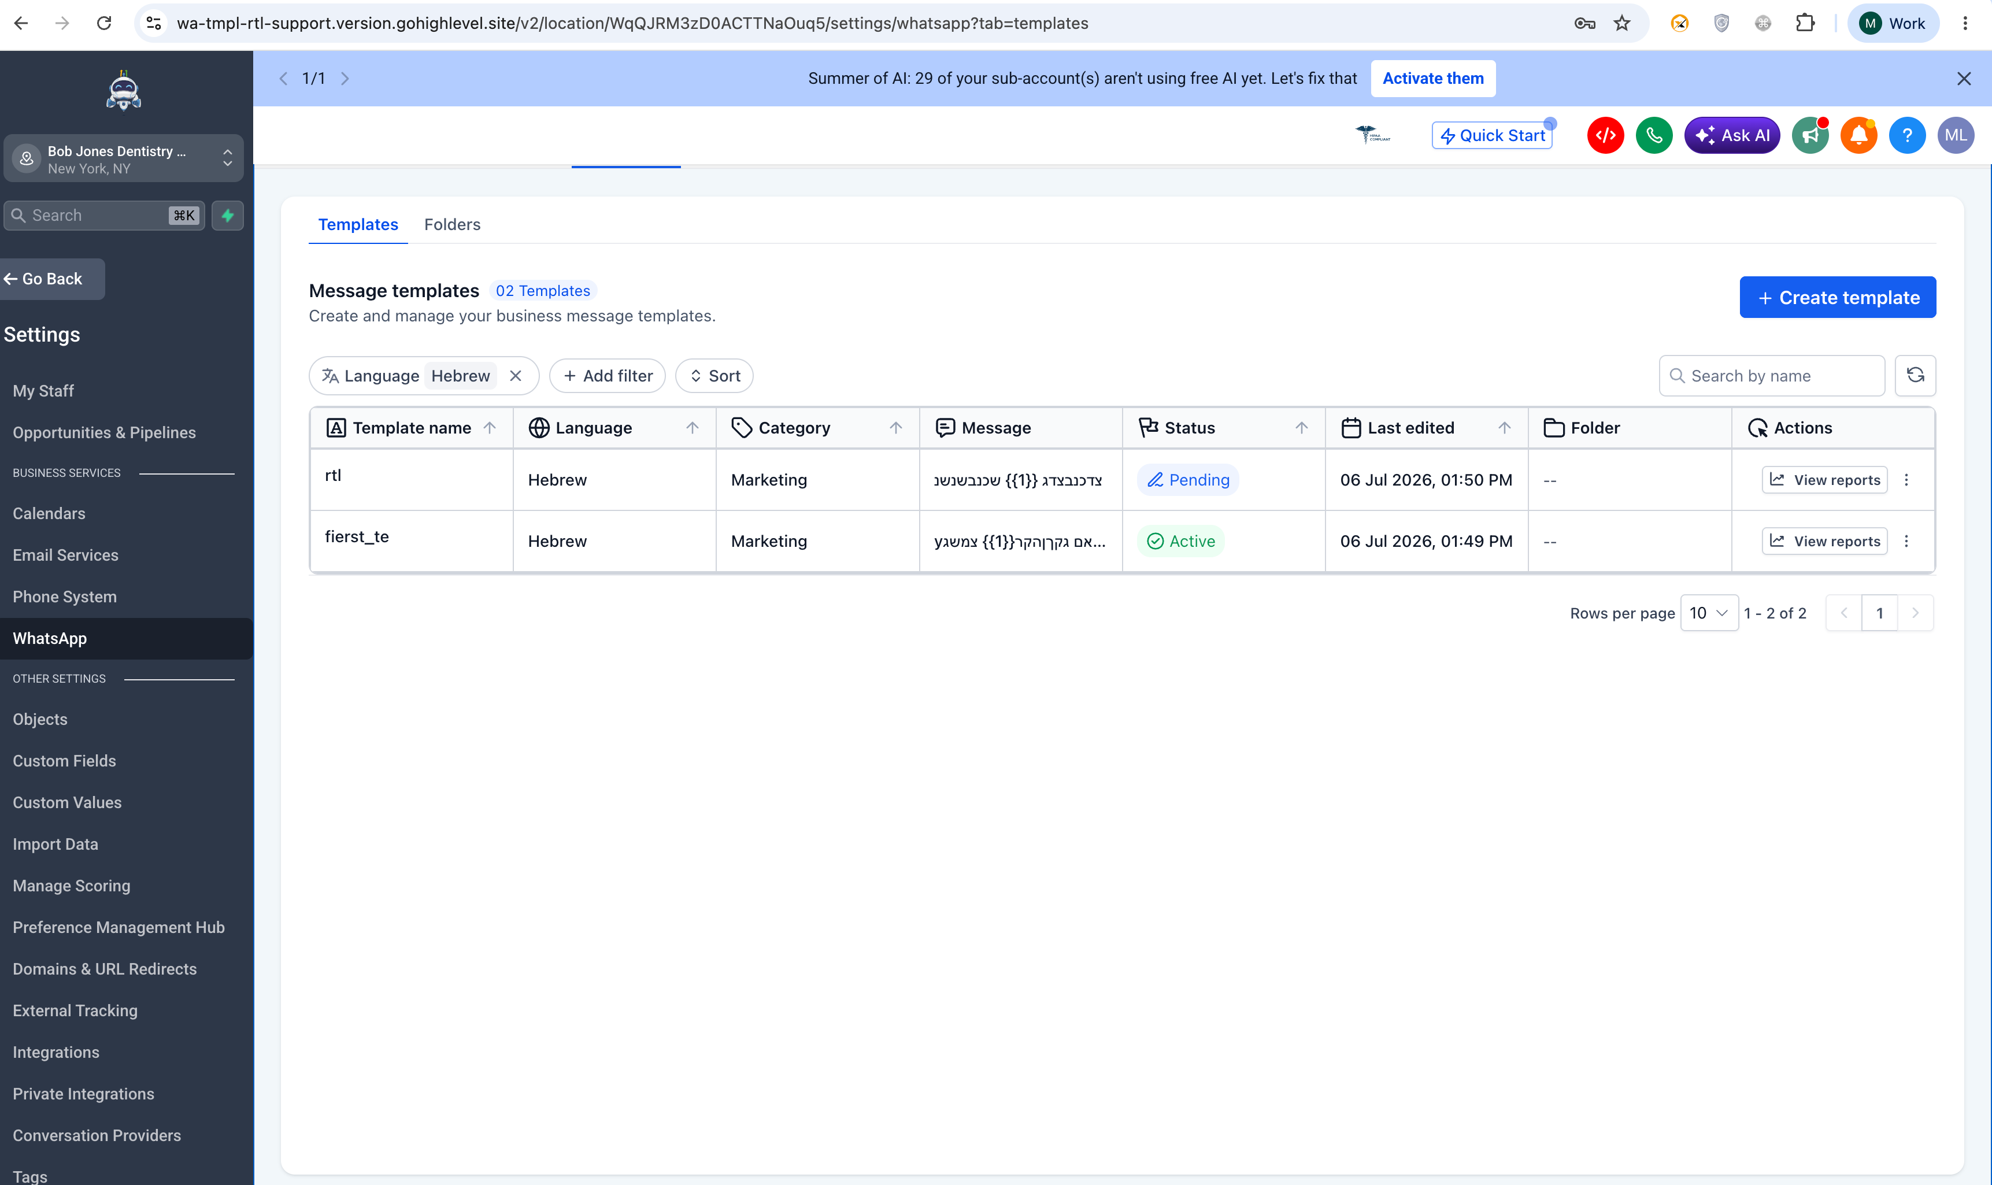
Task: Go back in browser history
Action: (21, 23)
